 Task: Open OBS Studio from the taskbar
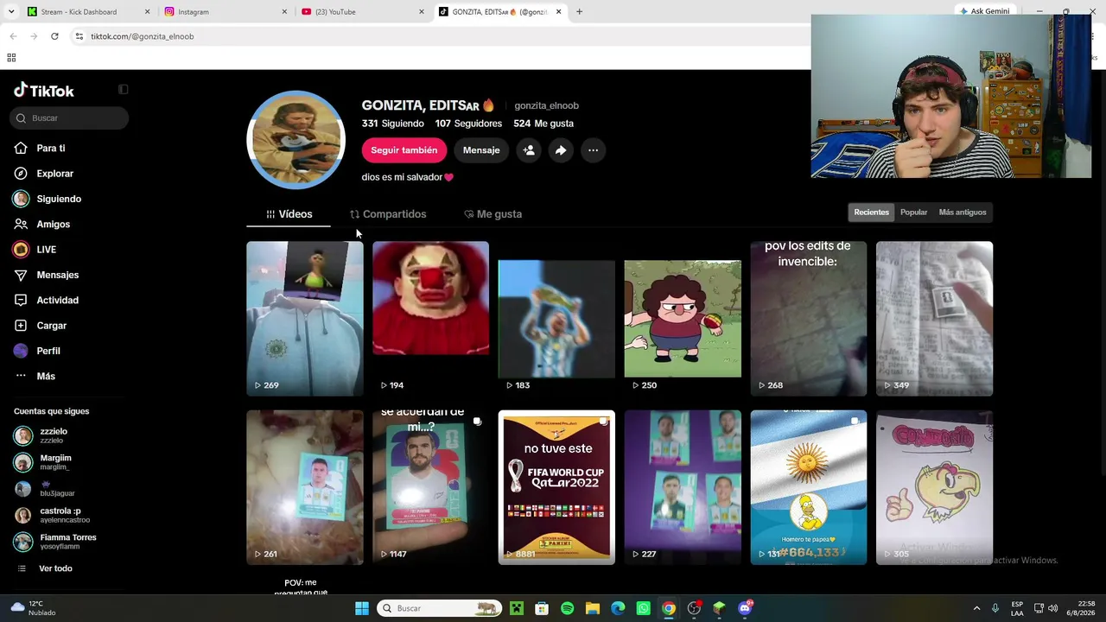point(694,608)
